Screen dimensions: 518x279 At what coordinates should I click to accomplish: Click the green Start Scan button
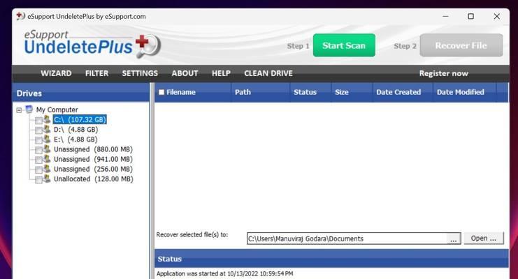[x=344, y=45]
